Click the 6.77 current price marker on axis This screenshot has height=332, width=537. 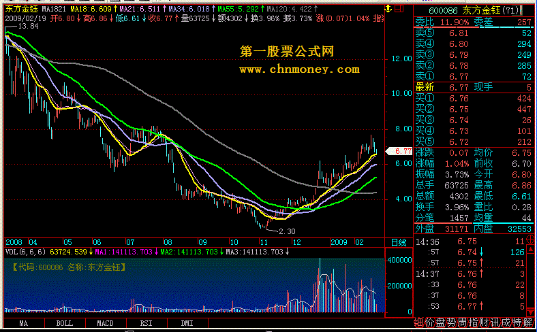399,151
